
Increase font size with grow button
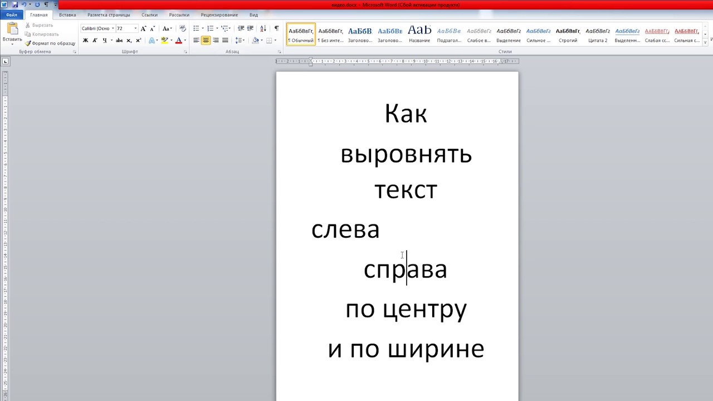143,28
